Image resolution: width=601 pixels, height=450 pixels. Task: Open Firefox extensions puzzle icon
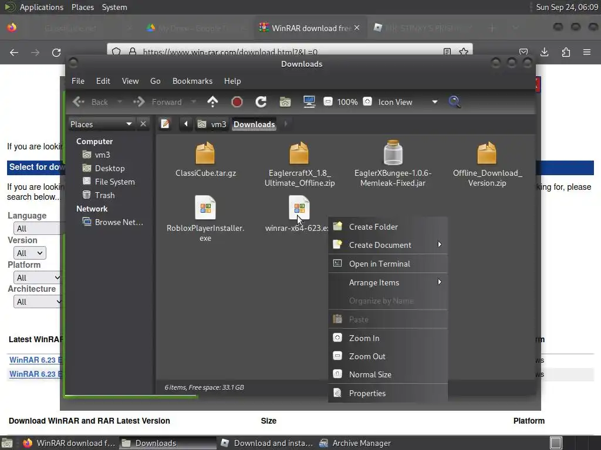click(566, 52)
